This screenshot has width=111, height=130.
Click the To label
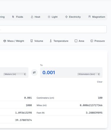click(x=41, y=65)
